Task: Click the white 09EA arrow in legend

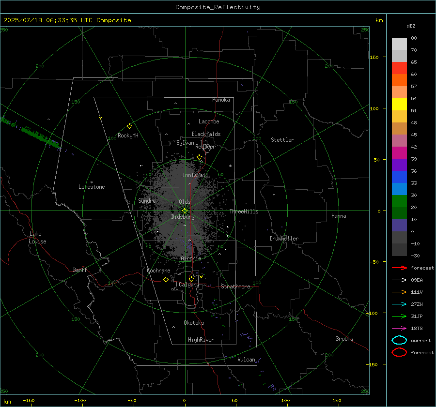Action: (399, 280)
